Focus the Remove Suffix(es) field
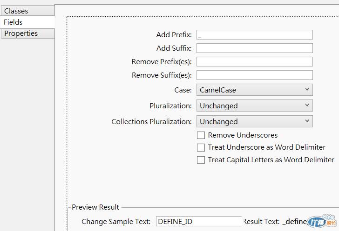The height and width of the screenshot is (231, 339). [x=254, y=75]
